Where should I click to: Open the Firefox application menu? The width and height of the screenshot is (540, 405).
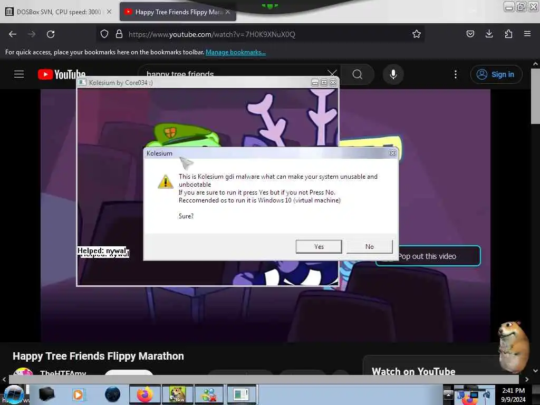pos(527,34)
